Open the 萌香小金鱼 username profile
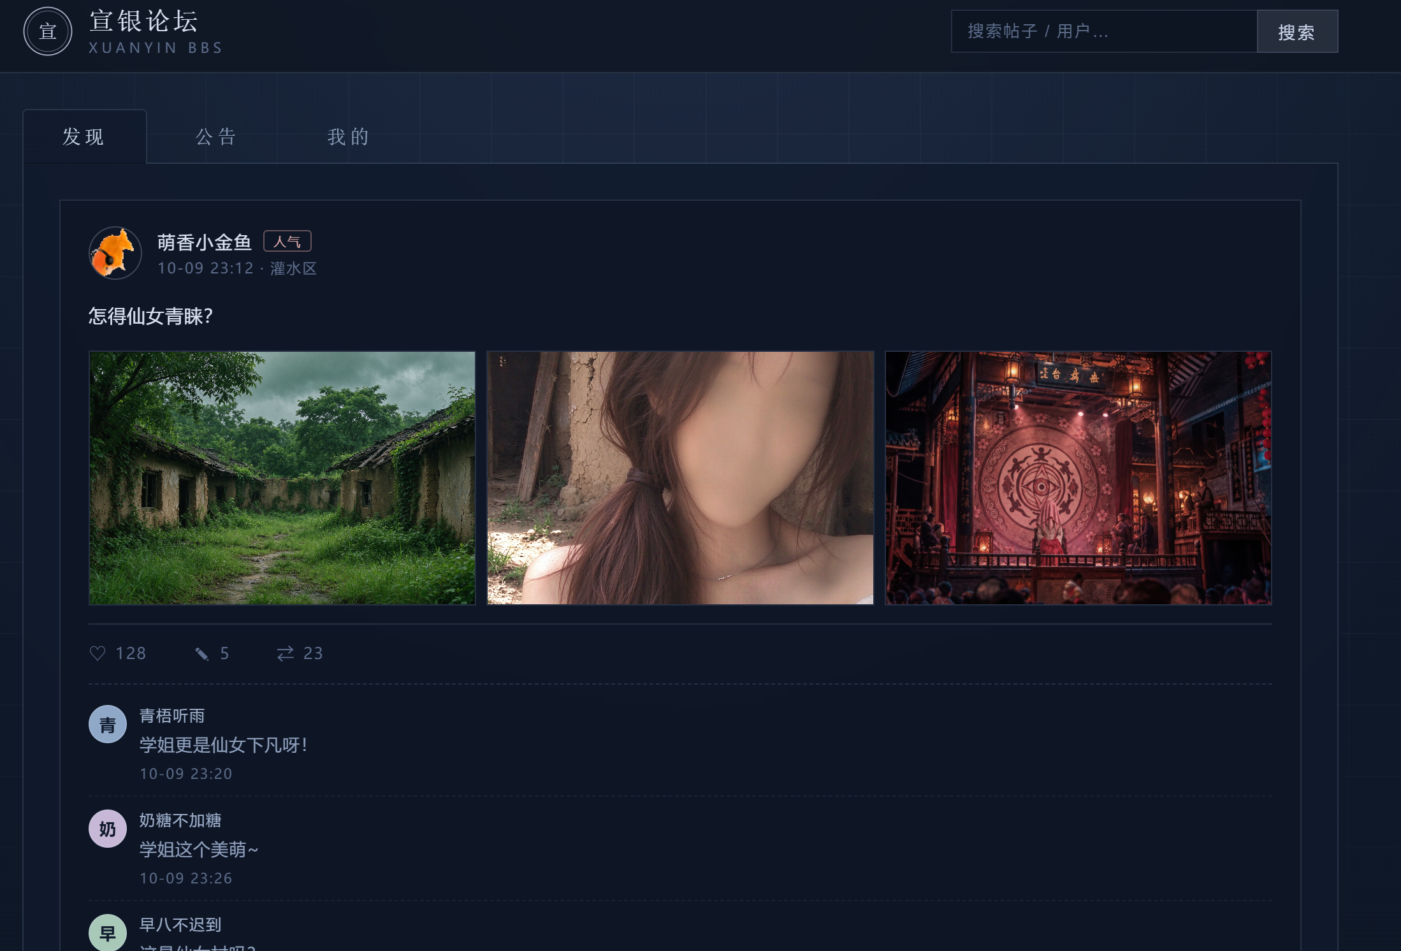 [205, 242]
